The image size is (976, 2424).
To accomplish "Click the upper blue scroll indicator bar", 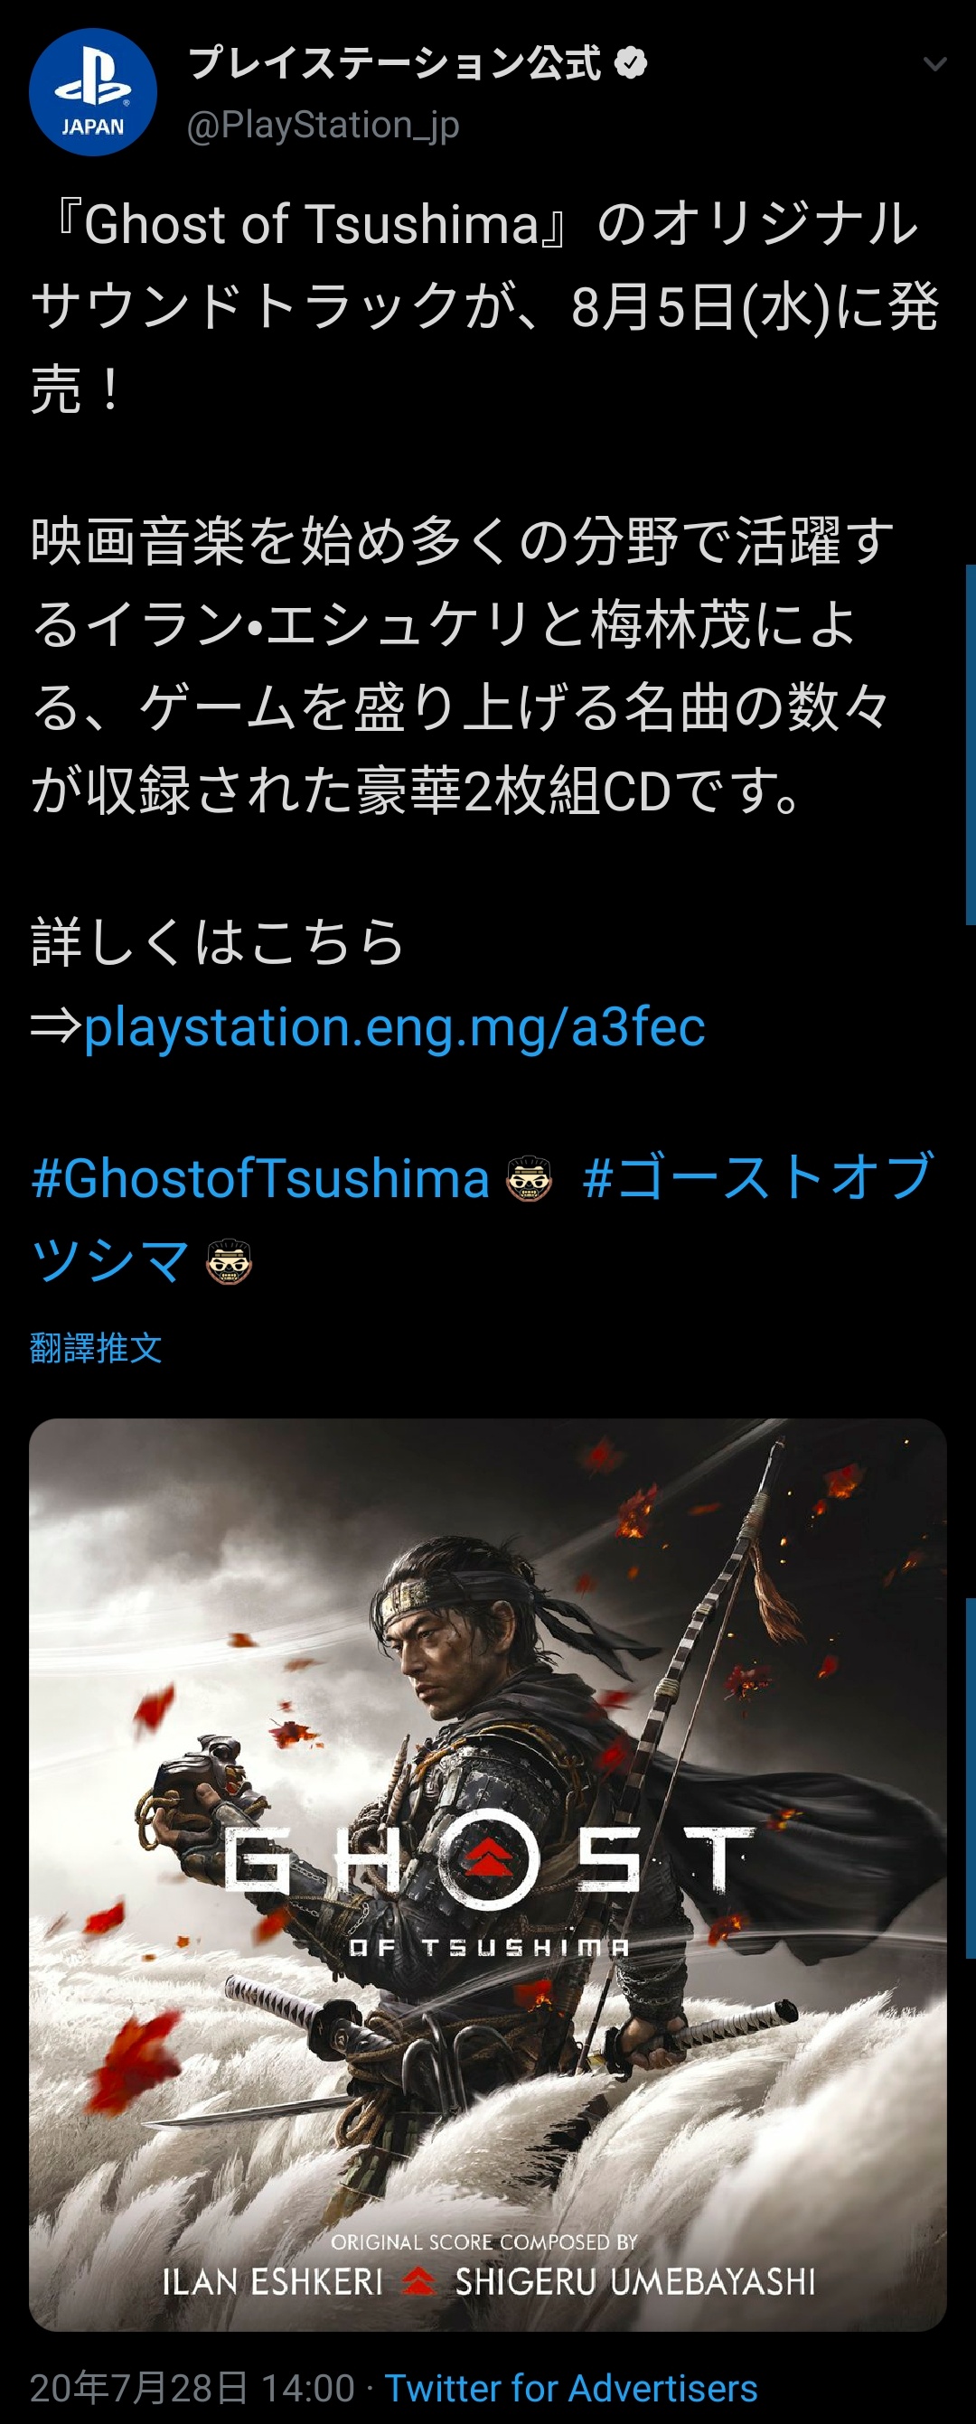I will click(x=971, y=744).
